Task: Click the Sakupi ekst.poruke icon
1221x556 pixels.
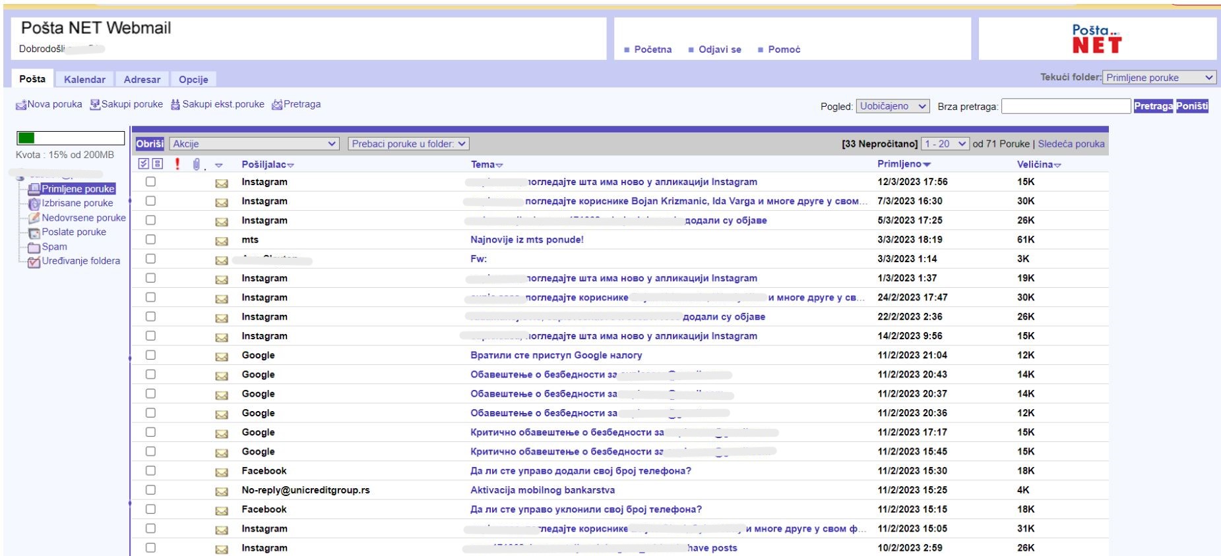Action: tap(175, 105)
